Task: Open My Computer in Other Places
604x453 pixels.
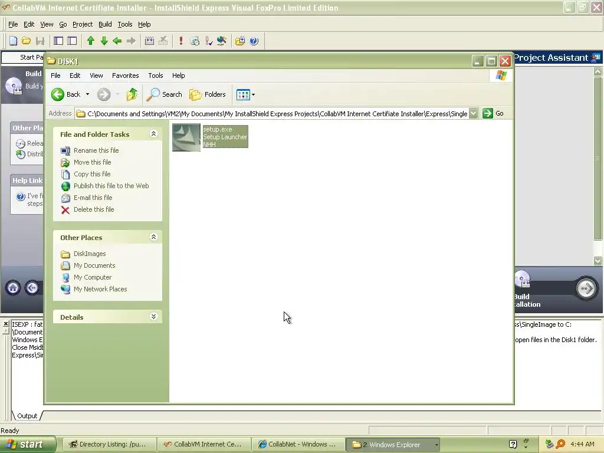Action: tap(93, 277)
